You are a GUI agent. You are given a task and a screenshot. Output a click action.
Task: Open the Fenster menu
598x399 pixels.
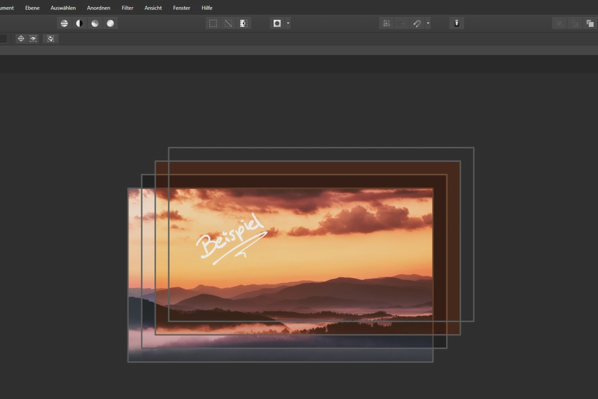coord(181,8)
